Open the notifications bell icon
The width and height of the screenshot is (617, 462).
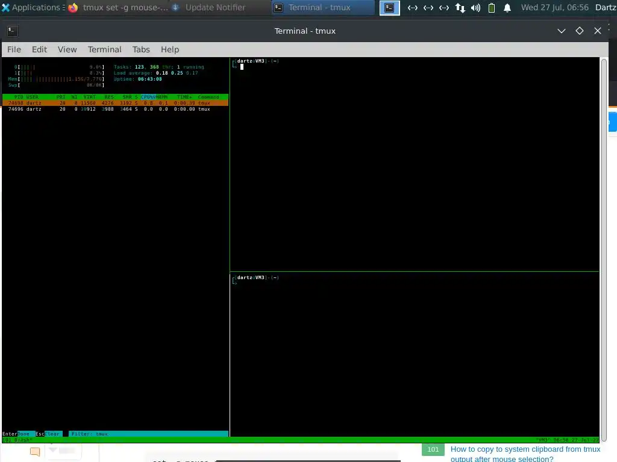(507, 7)
